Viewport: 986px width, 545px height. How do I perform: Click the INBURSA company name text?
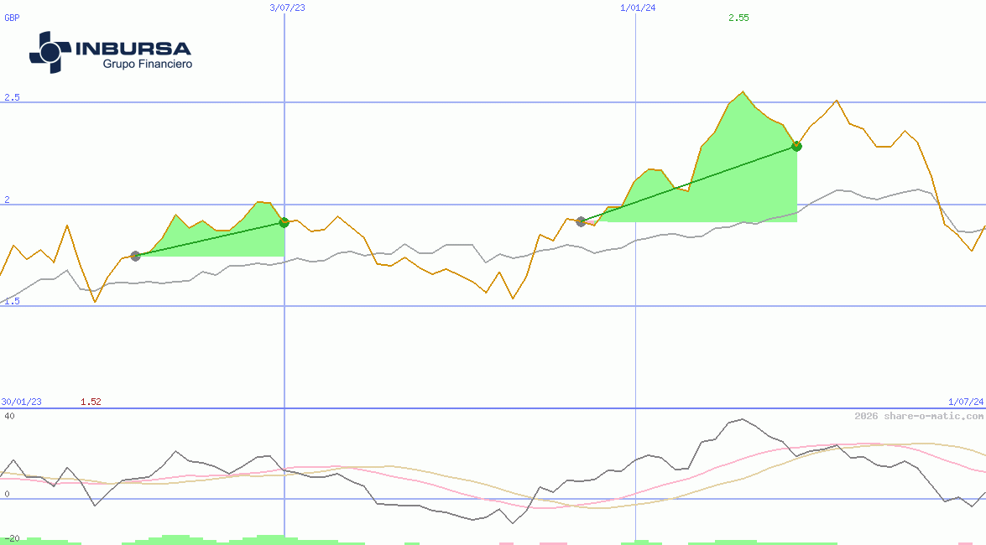tap(133, 49)
